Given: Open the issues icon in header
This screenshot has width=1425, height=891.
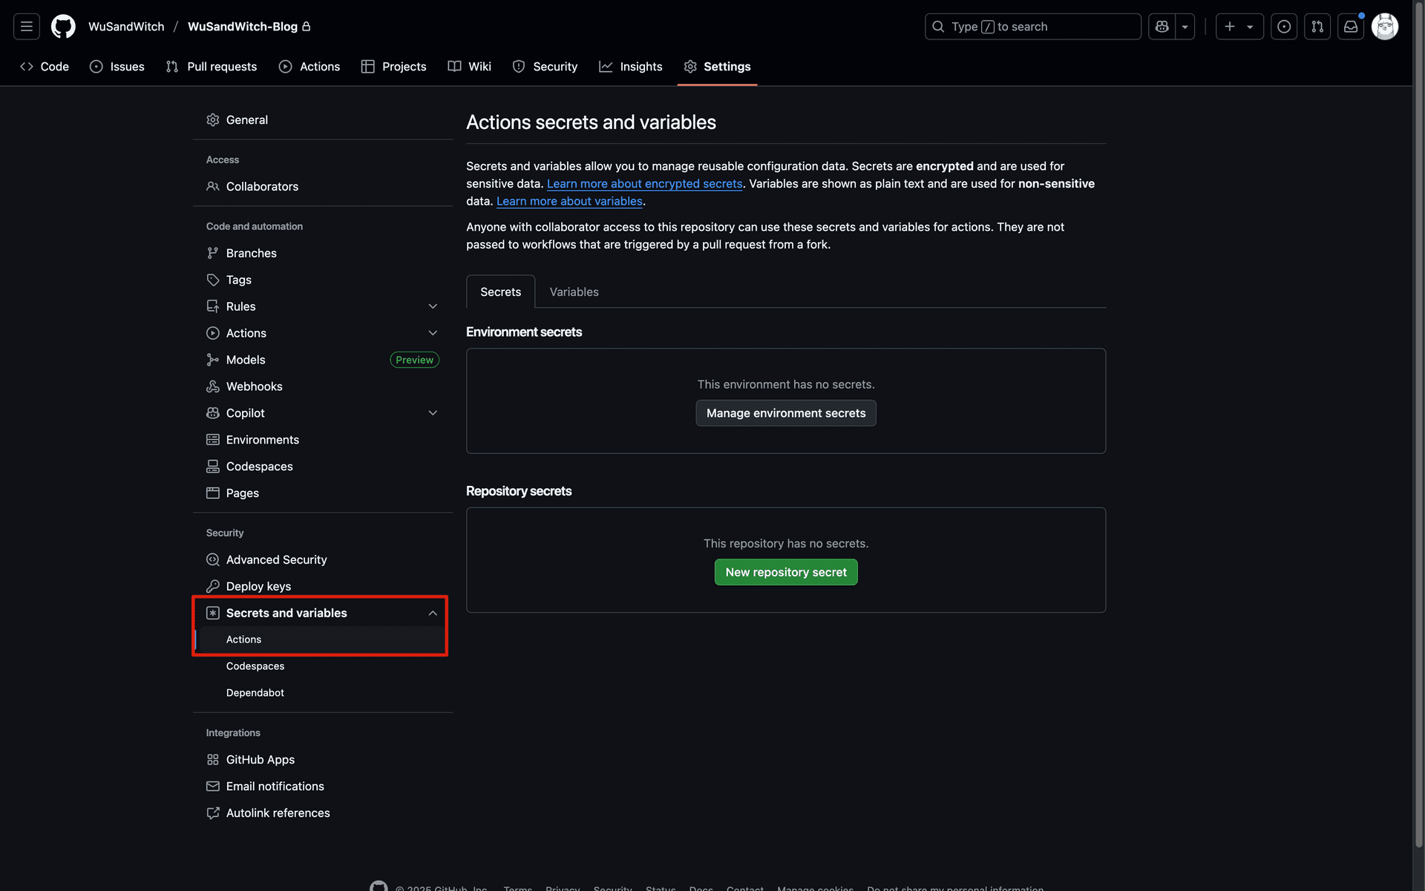Looking at the screenshot, I should pos(1284,27).
